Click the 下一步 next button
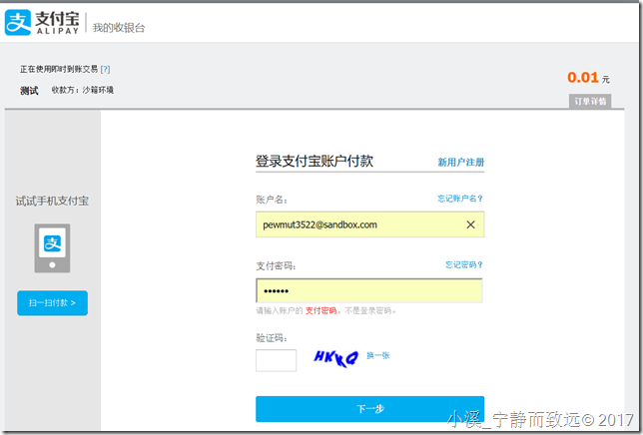This screenshot has height=435, width=643. pyautogui.click(x=369, y=409)
